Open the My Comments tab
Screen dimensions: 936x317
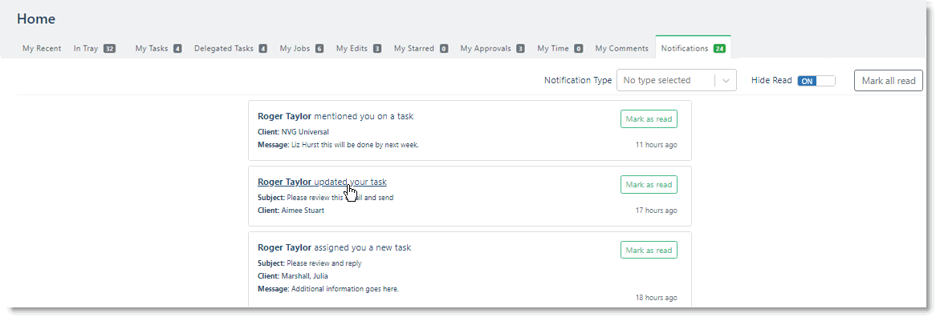[621, 49]
